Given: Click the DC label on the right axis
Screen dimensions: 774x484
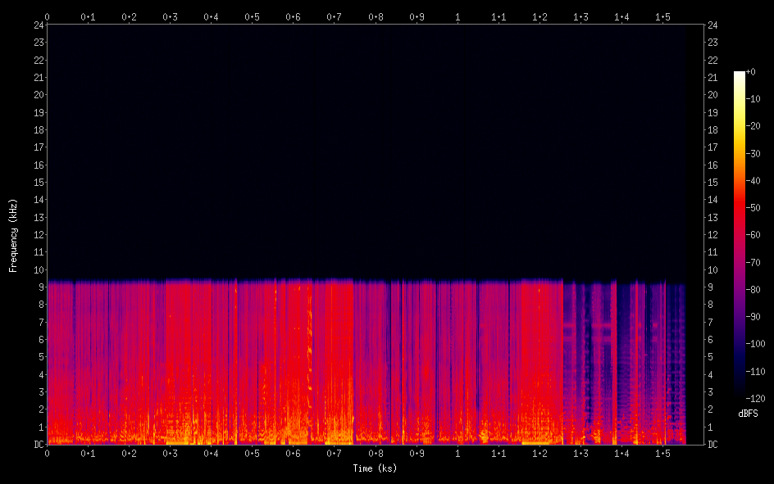Looking at the screenshot, I should 713,445.
